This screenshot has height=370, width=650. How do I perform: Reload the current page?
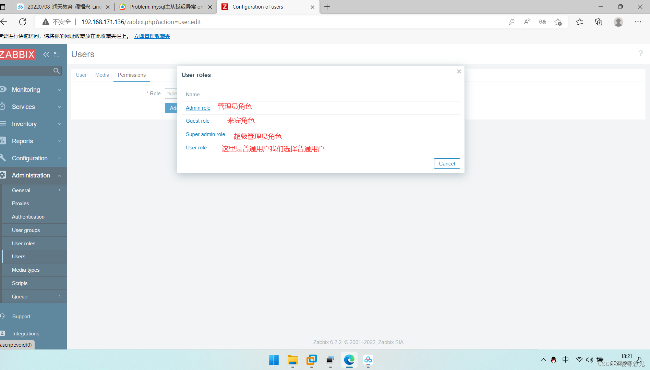point(23,22)
